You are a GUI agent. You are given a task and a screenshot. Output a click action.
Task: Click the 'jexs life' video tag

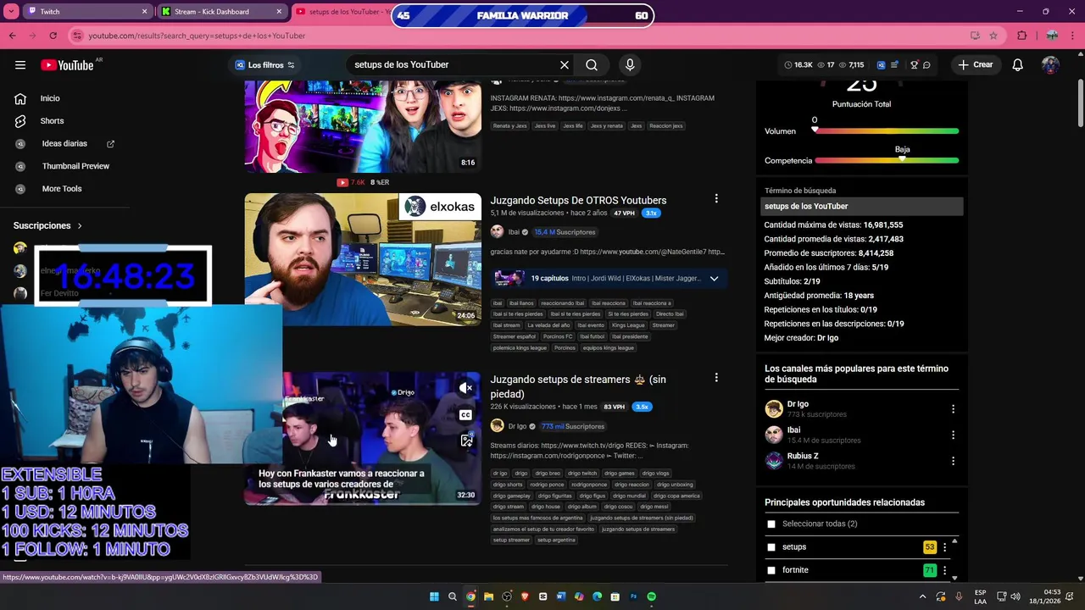573,126
